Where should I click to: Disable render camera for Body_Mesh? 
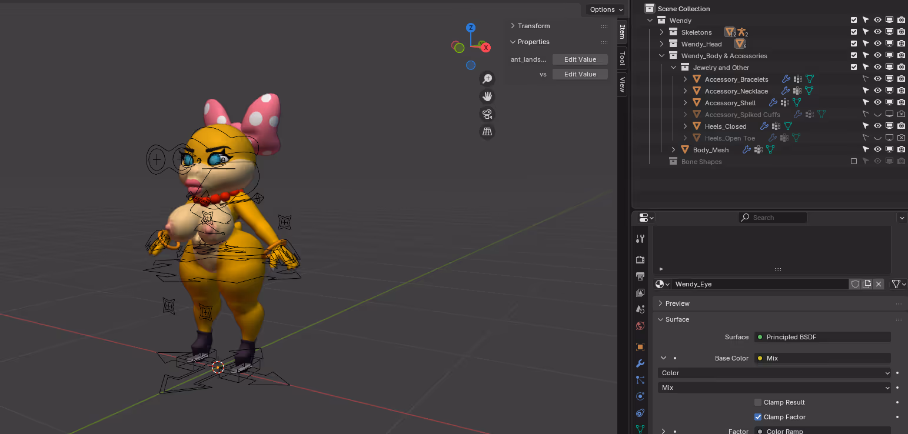coord(901,150)
